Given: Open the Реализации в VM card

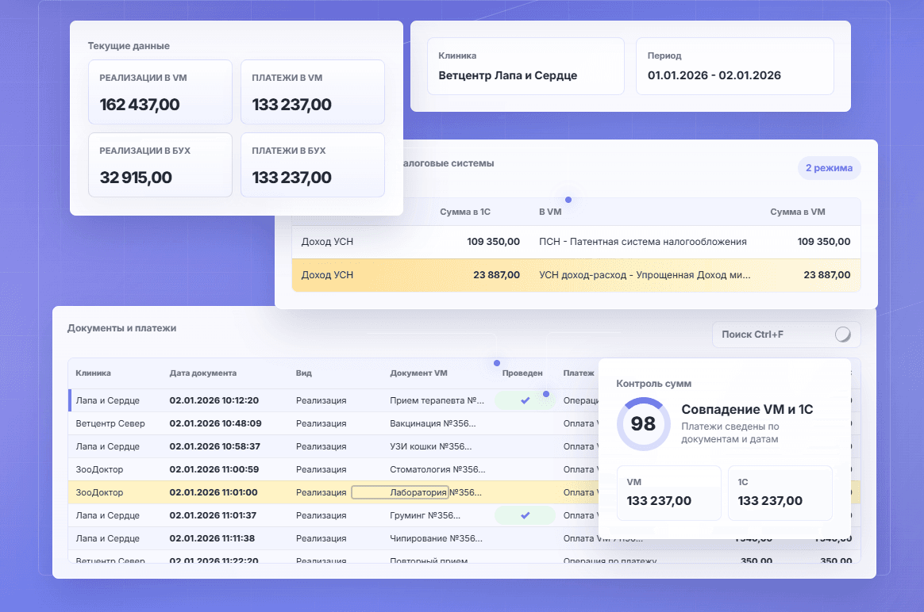Looking at the screenshot, I should click(160, 92).
